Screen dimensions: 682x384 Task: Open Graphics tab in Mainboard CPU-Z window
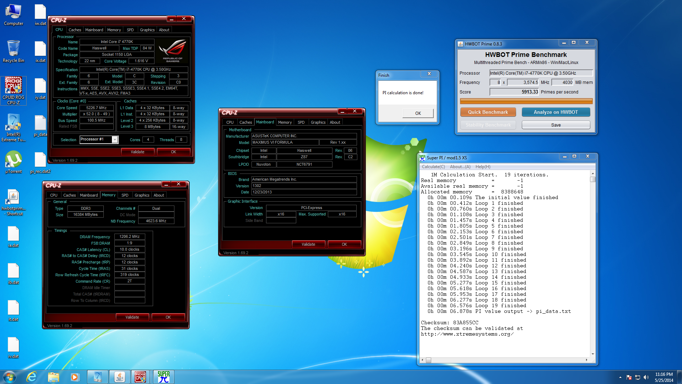pyautogui.click(x=318, y=122)
